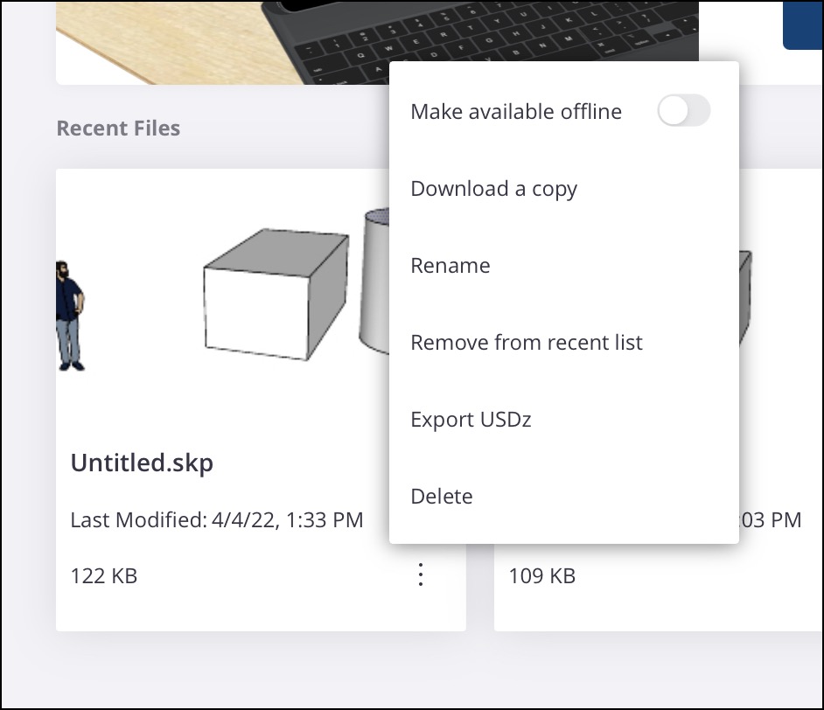Screen dimensions: 824x710
Task: Choose Delete from the file menu
Action: pos(441,497)
